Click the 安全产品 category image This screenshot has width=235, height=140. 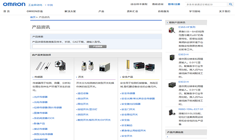(x=140, y=65)
